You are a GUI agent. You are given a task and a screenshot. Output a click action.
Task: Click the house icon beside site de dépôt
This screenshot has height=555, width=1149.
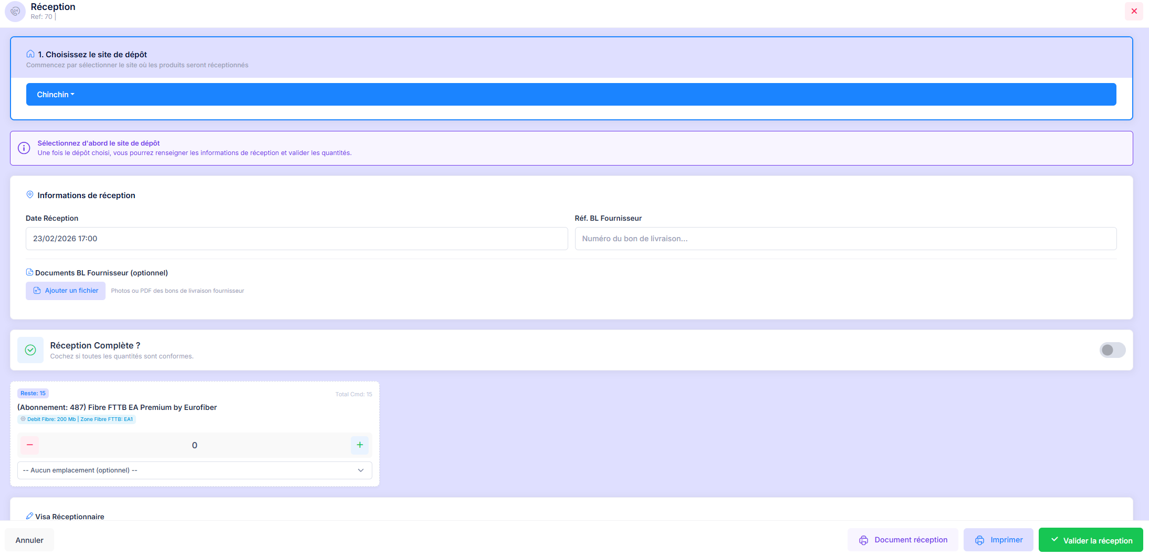click(30, 54)
